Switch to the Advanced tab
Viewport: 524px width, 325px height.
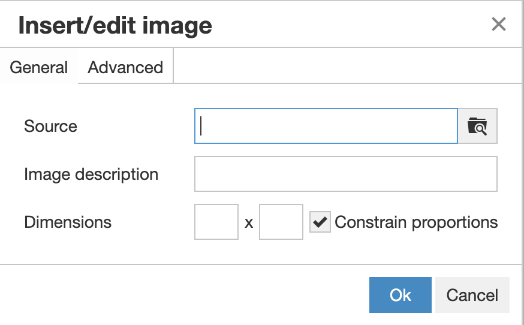click(x=125, y=68)
